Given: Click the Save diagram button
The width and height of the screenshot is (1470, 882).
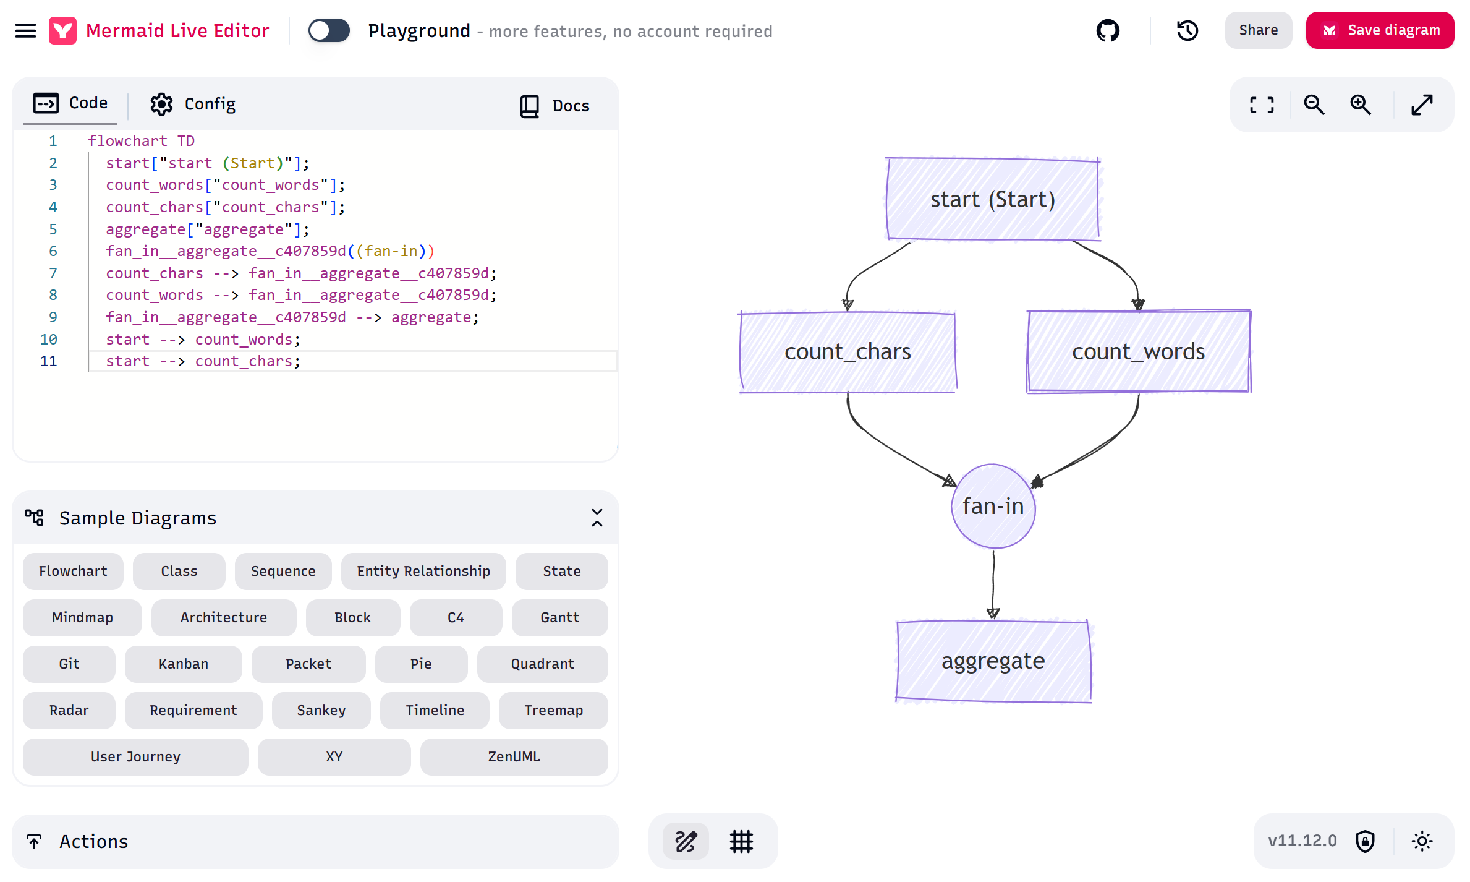Looking at the screenshot, I should pyautogui.click(x=1380, y=30).
